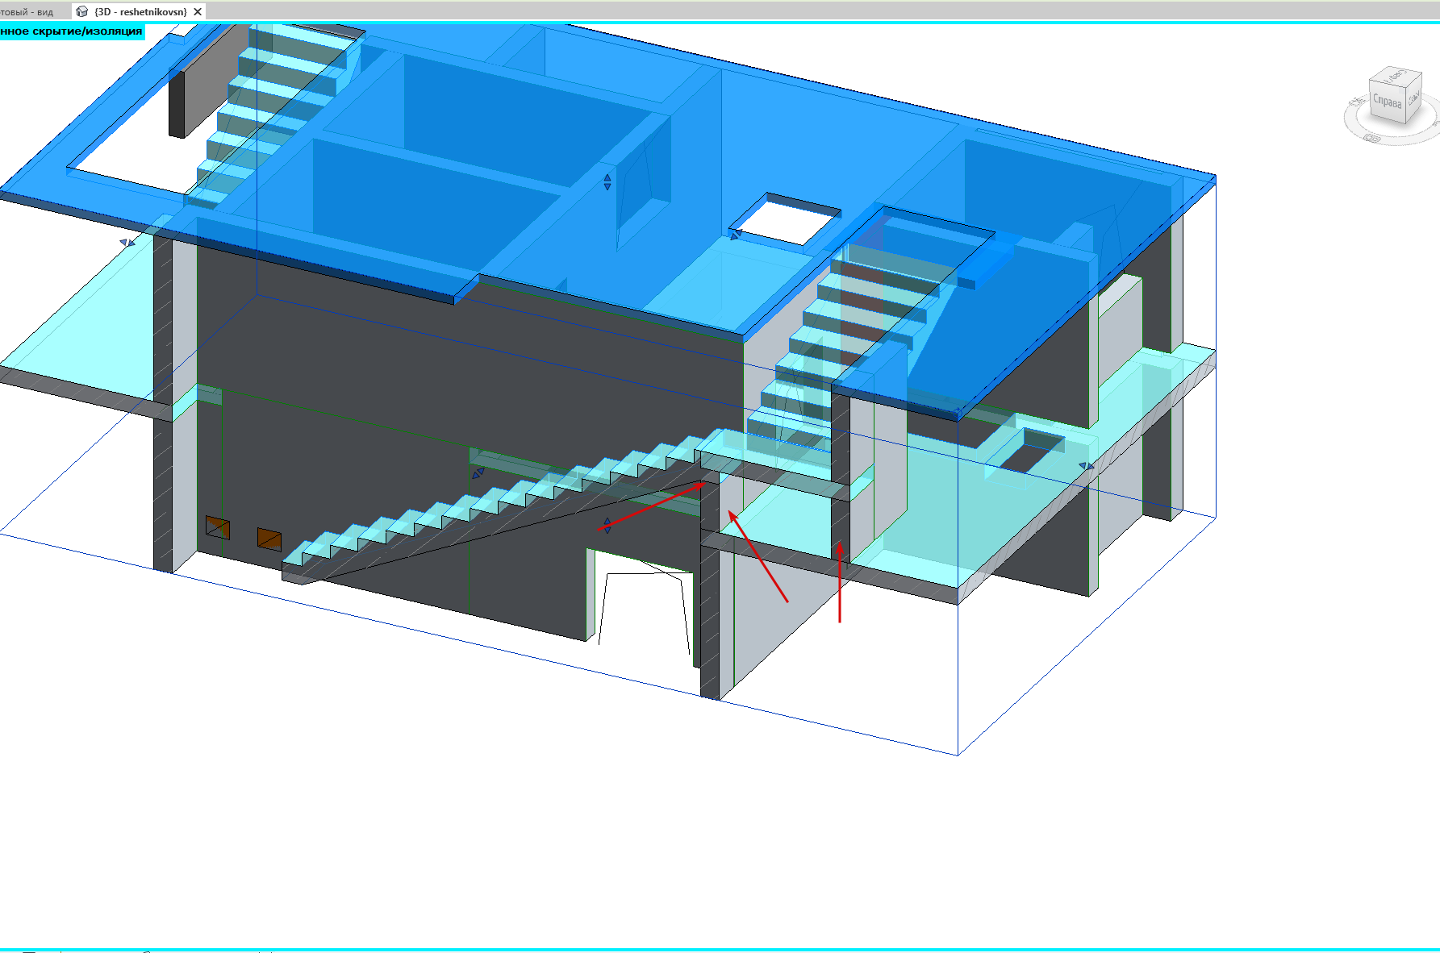Click the section box grip at the right floor edge

(x=1087, y=466)
